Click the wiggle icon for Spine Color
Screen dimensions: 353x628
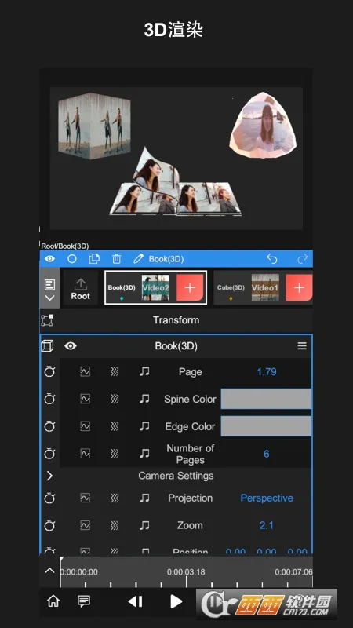[x=115, y=399]
